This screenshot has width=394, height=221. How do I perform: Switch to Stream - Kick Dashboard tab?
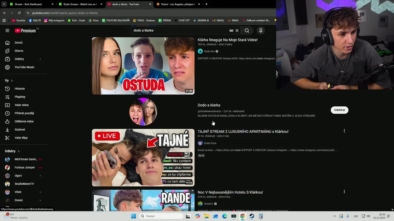[x=31, y=4]
